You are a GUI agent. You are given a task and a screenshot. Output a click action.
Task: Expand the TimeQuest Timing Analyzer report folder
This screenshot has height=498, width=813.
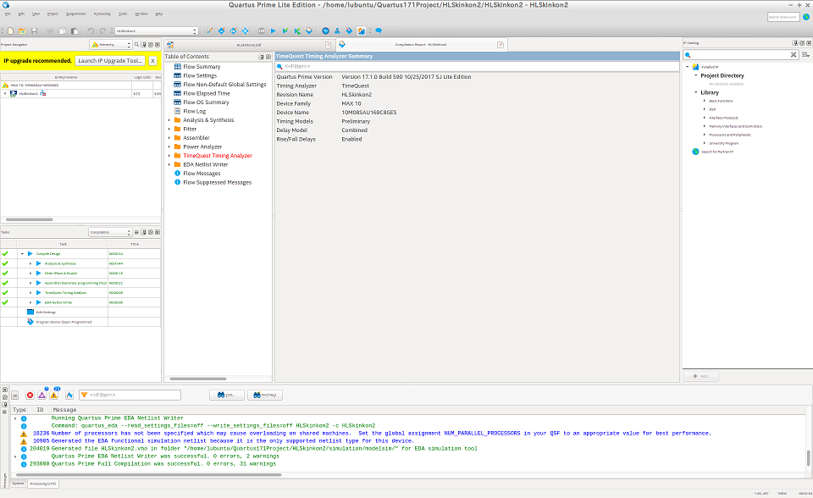[x=169, y=156]
